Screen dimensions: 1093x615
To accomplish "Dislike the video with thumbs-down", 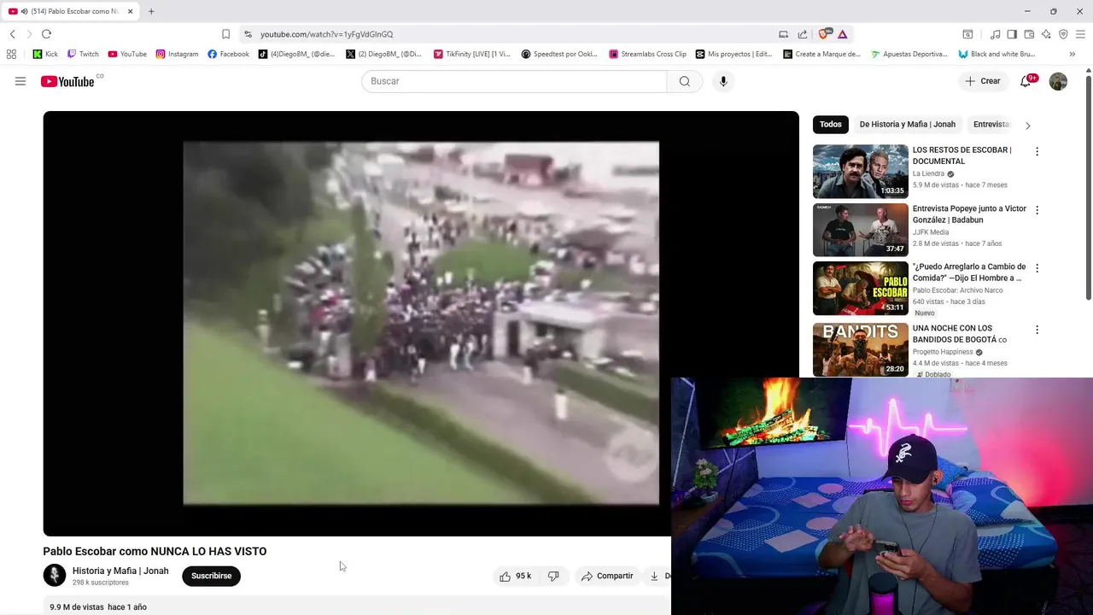I will click(553, 576).
